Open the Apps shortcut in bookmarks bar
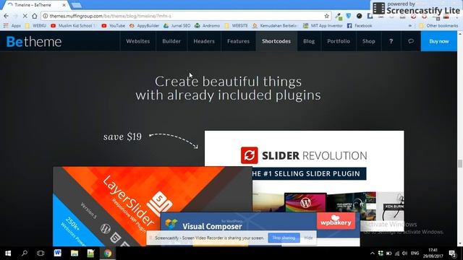 coord(12,26)
